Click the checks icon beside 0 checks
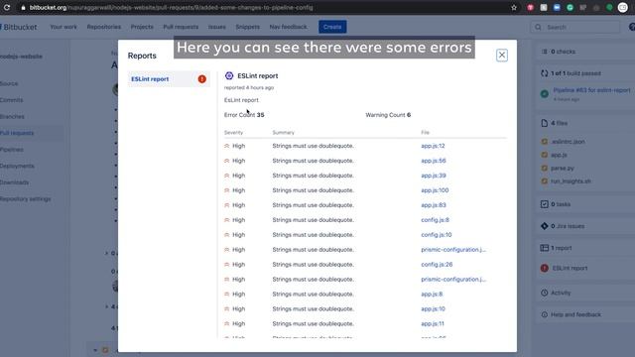Image resolution: width=635 pixels, height=357 pixels. tap(545, 52)
